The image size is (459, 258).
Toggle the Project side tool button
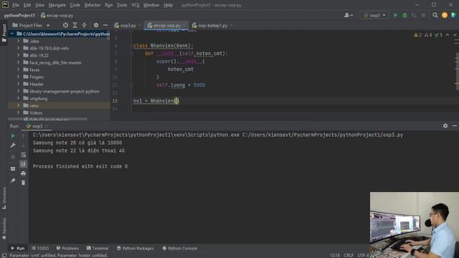[x=4, y=33]
